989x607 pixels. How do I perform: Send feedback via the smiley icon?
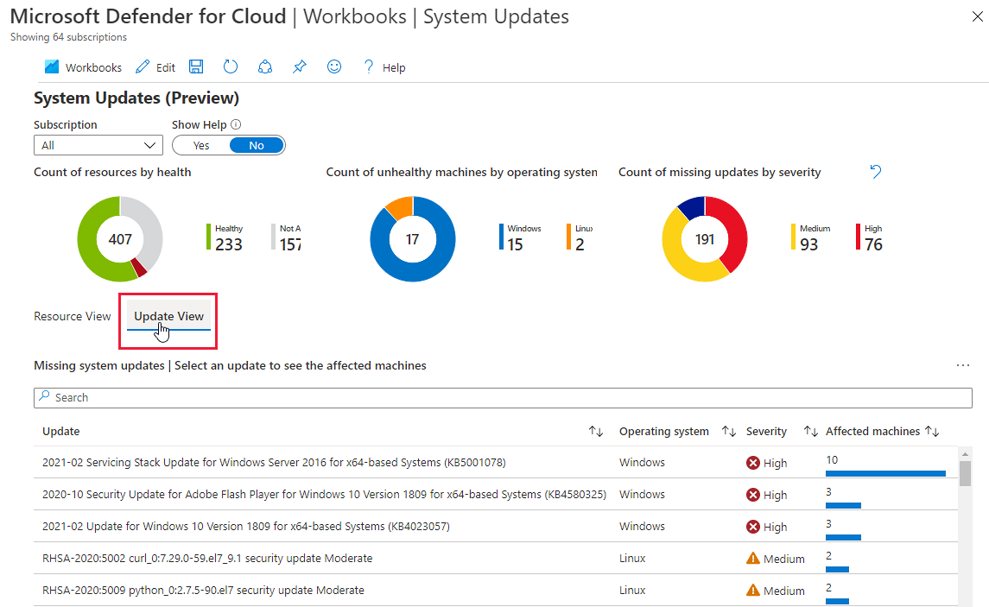[x=333, y=66]
